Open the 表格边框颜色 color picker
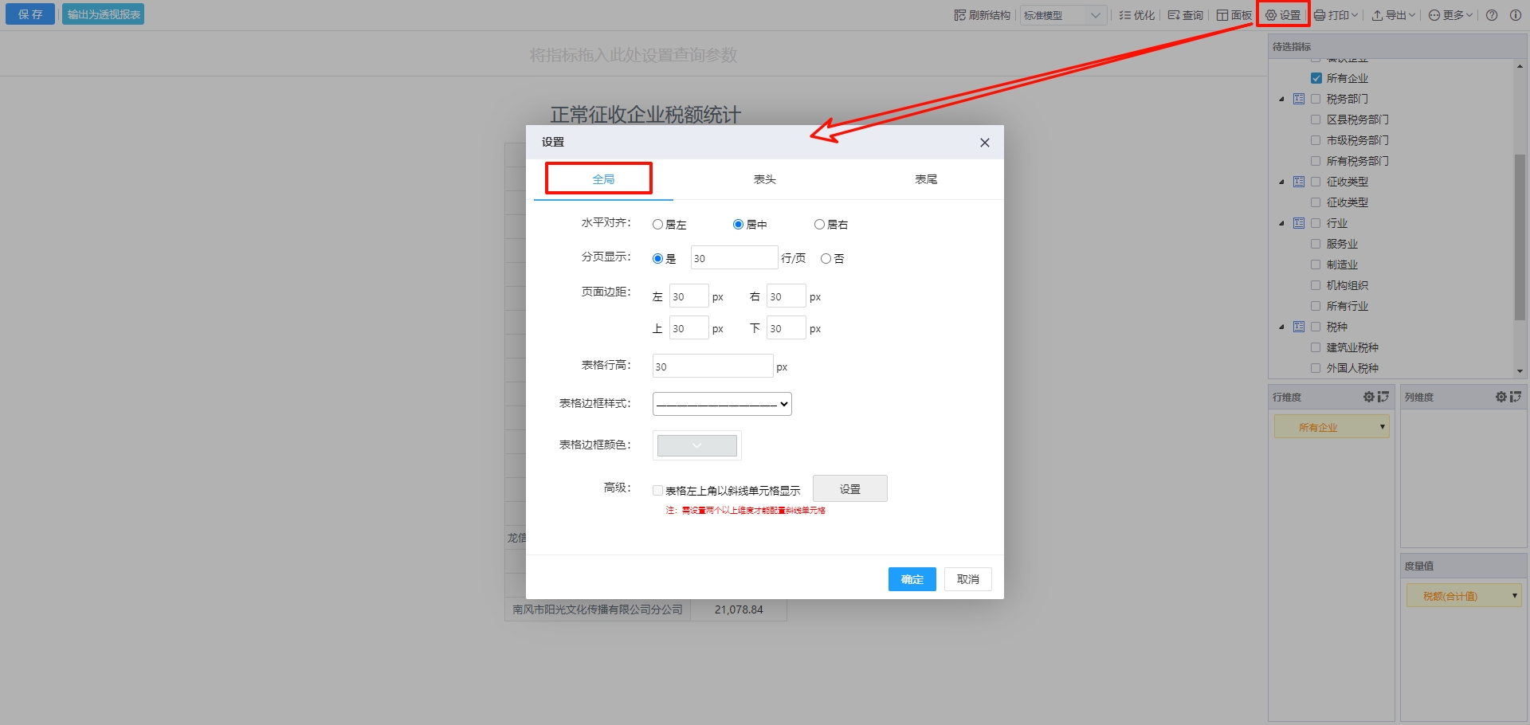Viewport: 1530px width, 725px height. pyautogui.click(x=696, y=445)
